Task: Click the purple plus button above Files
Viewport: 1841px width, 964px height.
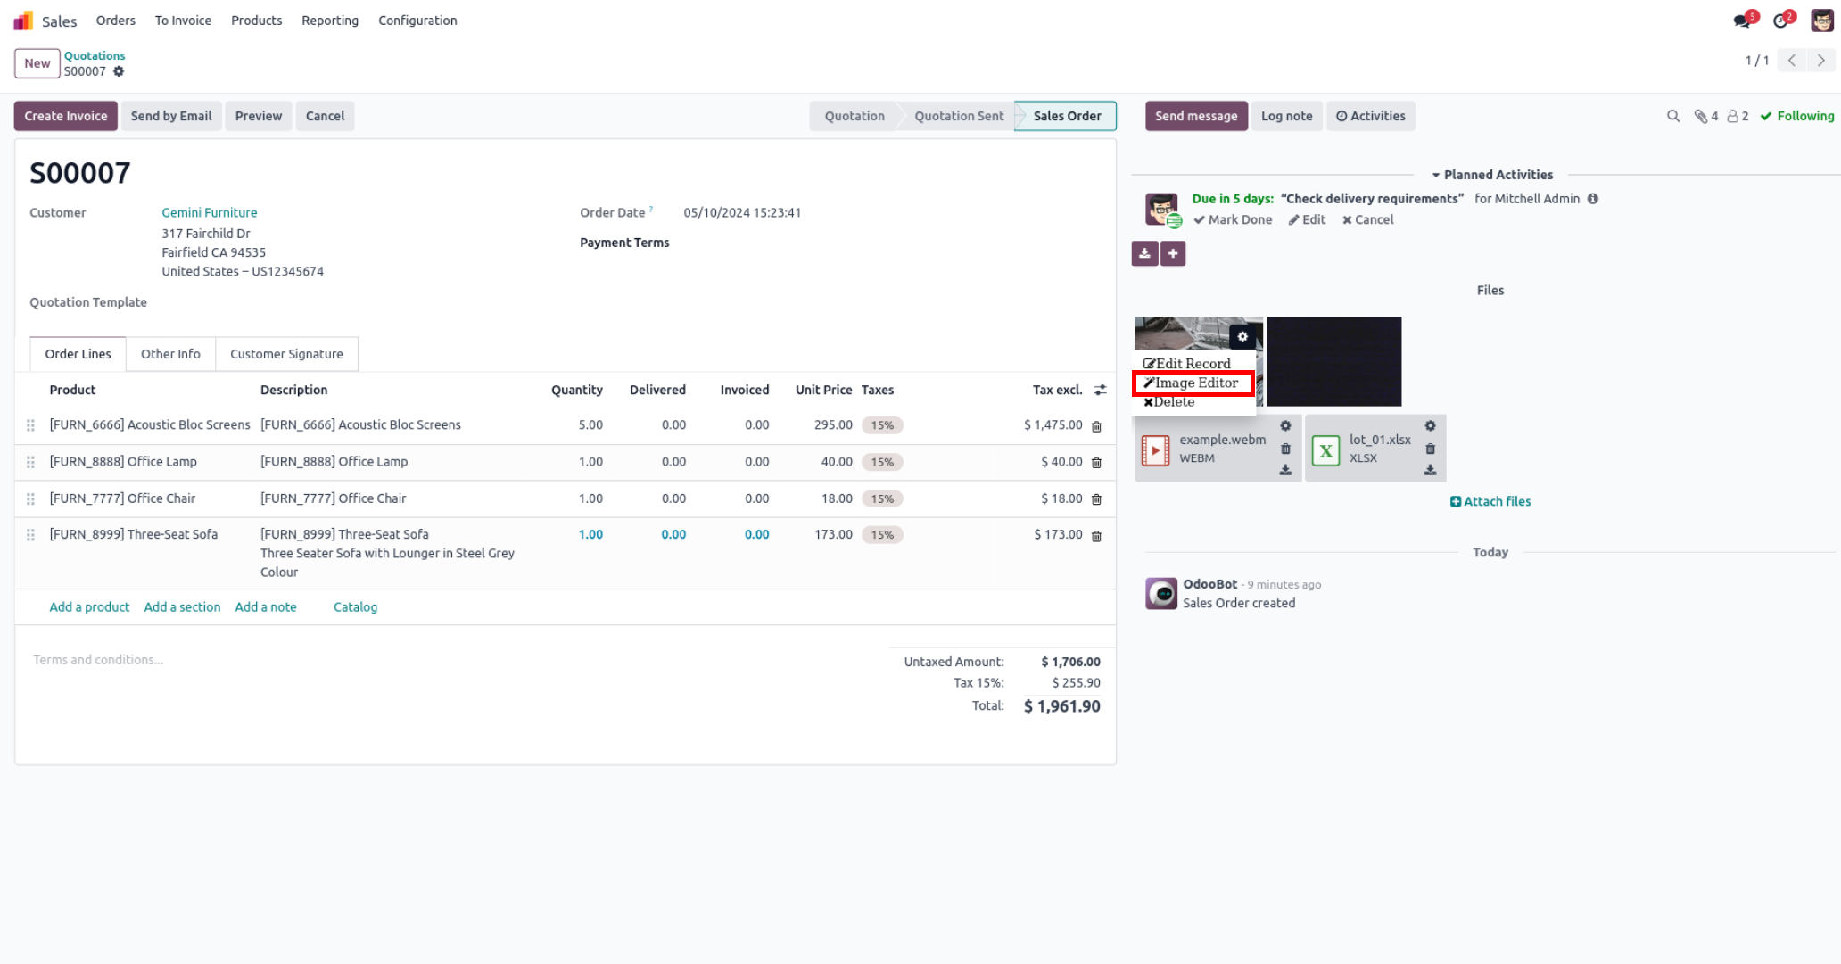Action: point(1173,254)
